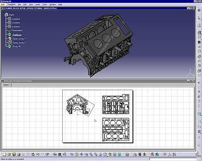This screenshot has height=161, width=202.
Task: Save the document with floppy icon
Action: tap(14, 155)
